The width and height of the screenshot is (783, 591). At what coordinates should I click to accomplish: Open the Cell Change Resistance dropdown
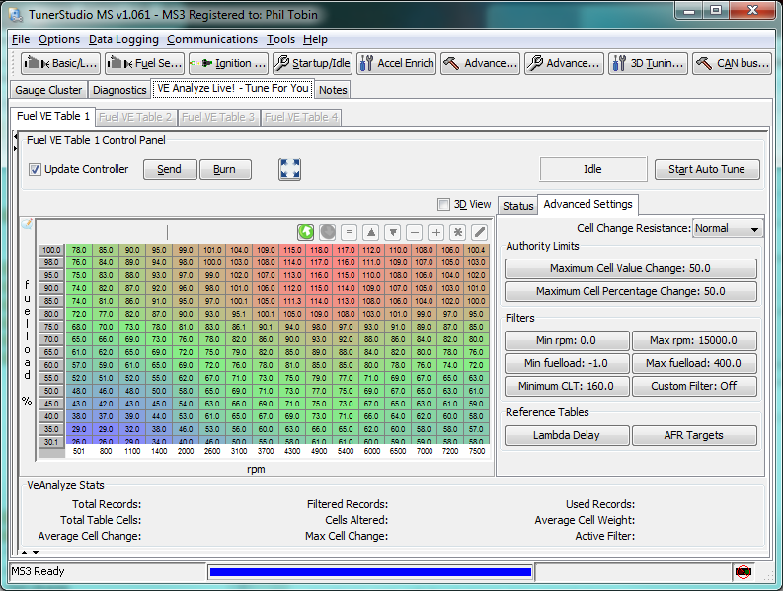(x=728, y=228)
